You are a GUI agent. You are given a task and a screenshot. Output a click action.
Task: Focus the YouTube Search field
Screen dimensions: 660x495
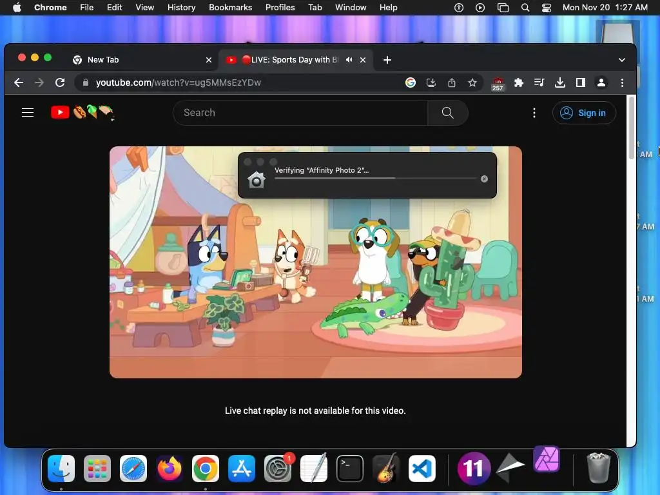click(x=300, y=112)
